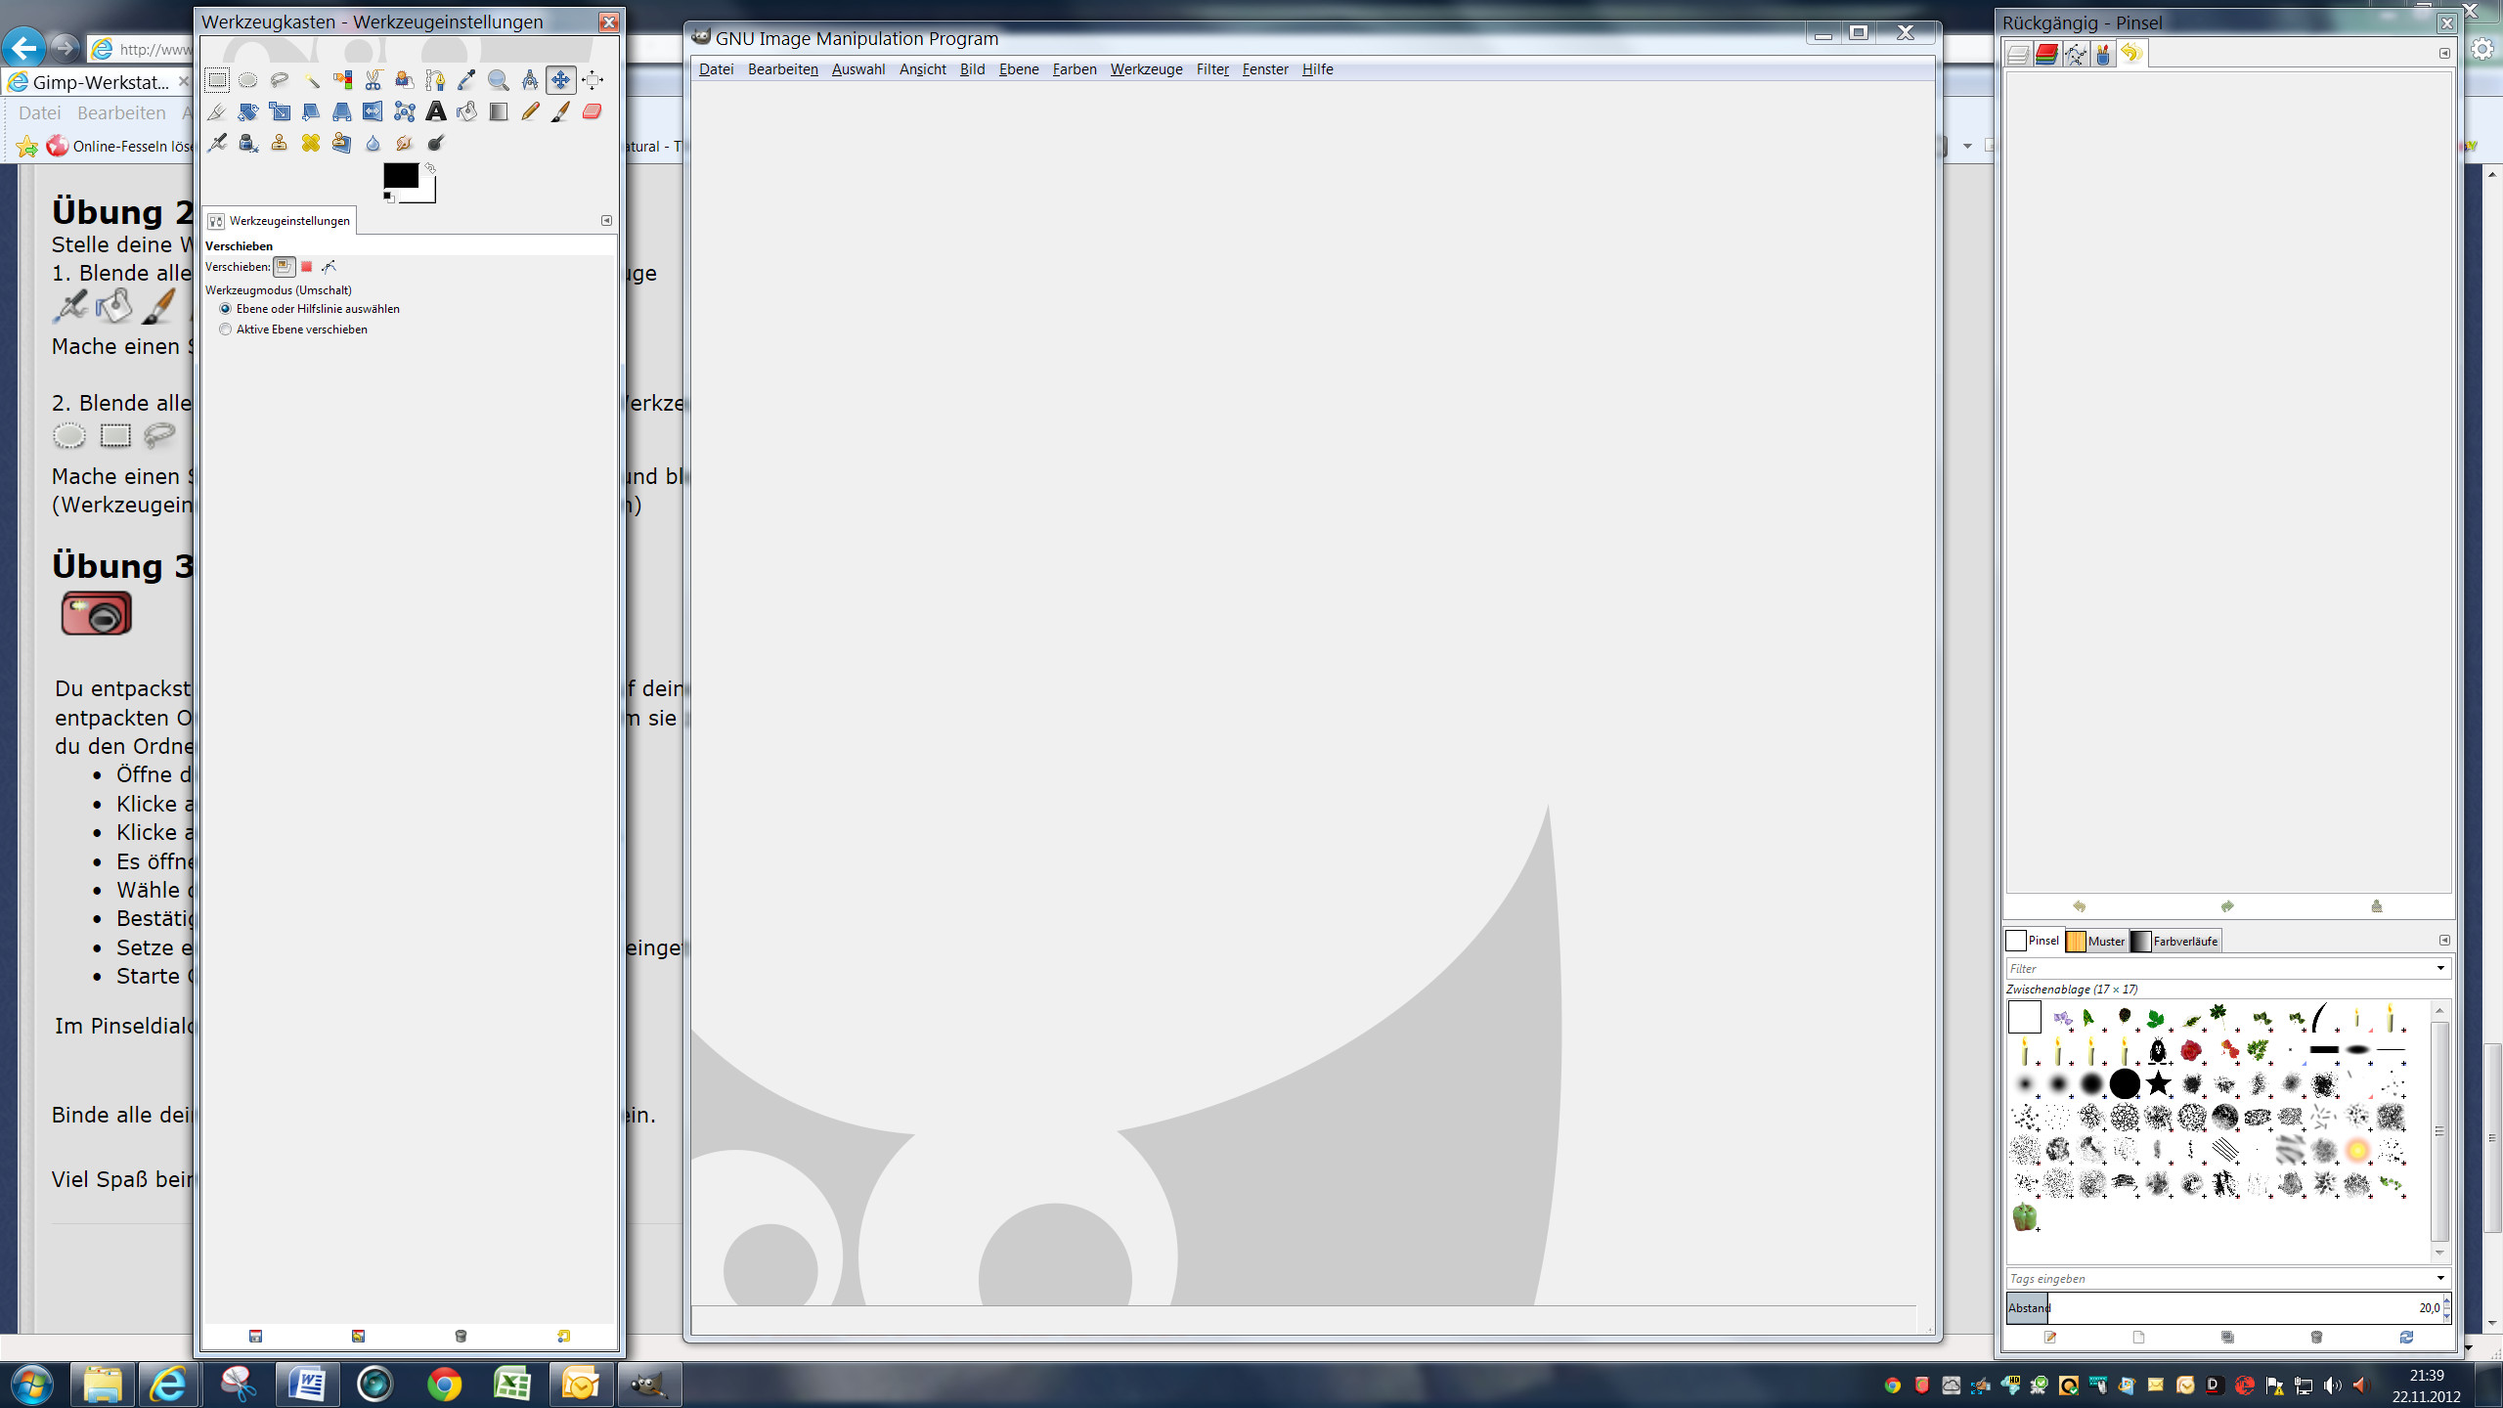
Task: Choose the Bucket Fill tool
Action: click(x=467, y=111)
